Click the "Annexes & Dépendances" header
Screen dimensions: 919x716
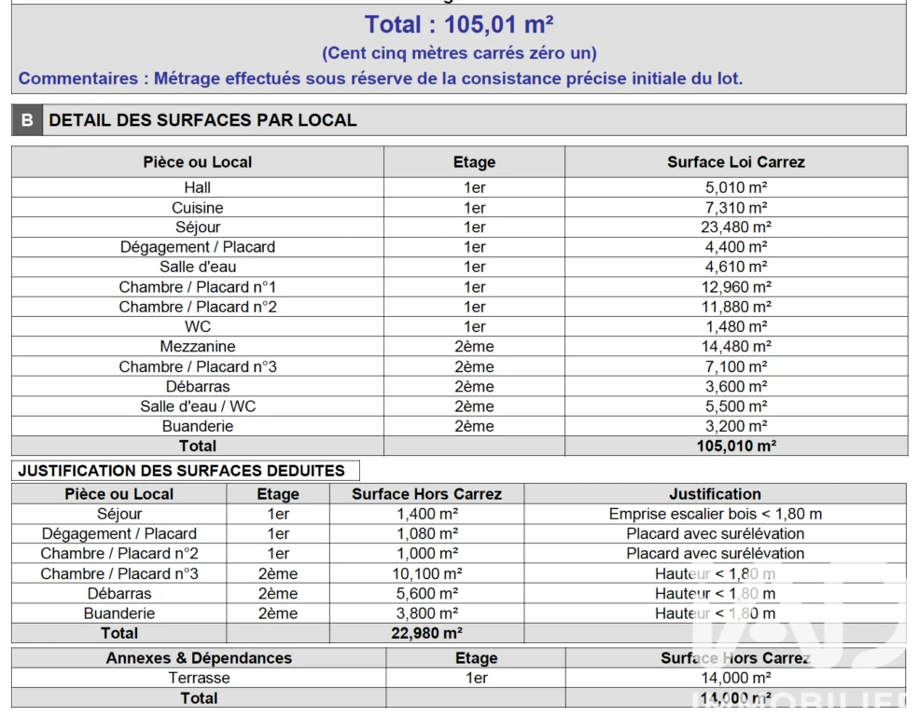[x=199, y=658]
